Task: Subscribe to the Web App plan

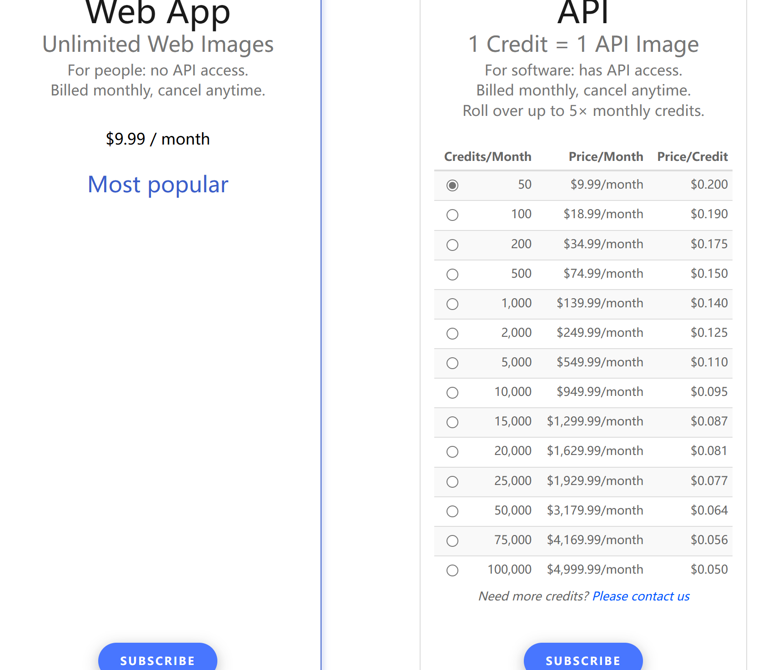Action: [x=157, y=659]
